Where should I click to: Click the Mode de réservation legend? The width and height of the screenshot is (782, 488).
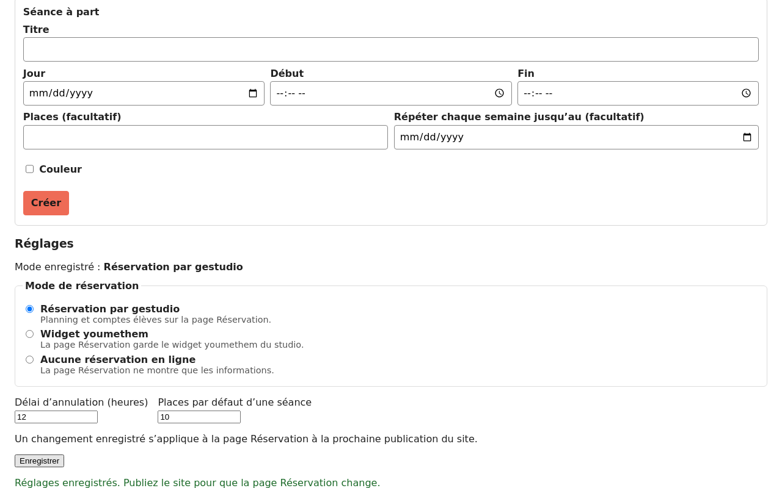(82, 285)
